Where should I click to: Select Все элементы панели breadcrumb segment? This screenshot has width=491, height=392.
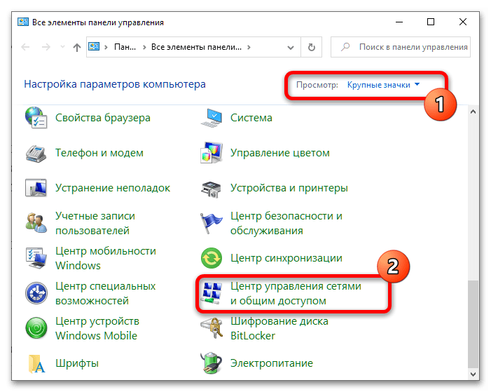[196, 47]
